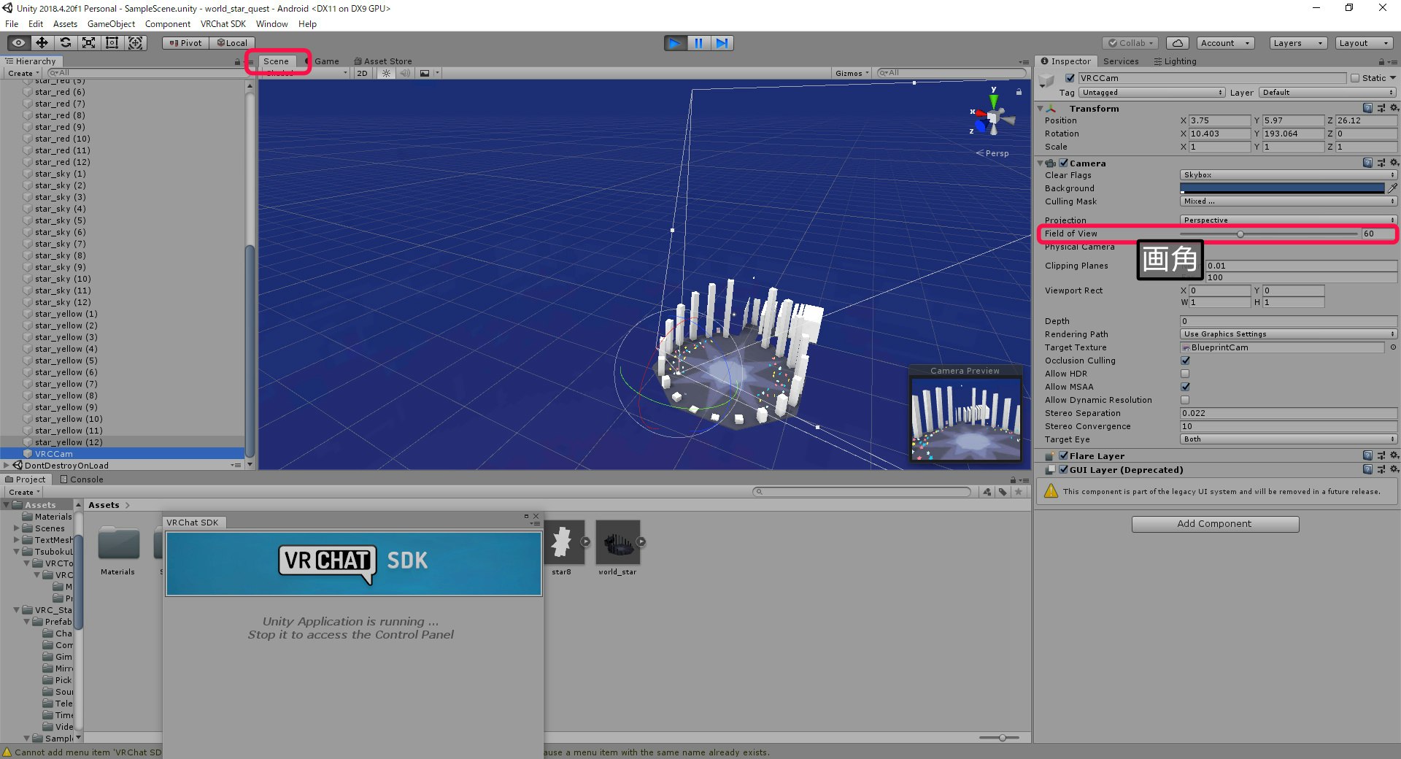Disable the Camera component checkbox
This screenshot has height=759, width=1401.
1063,163
